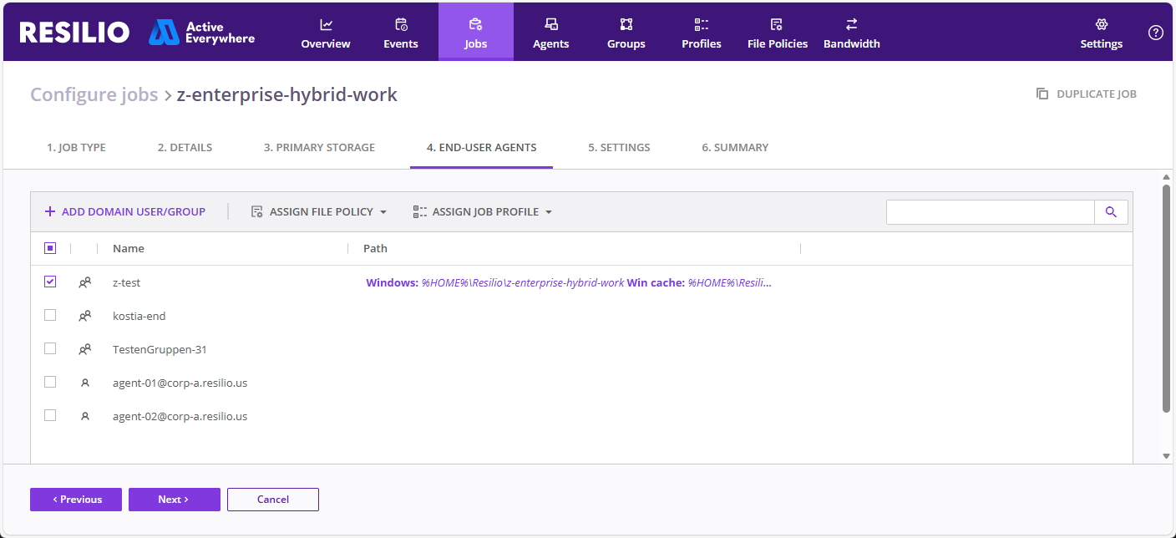Click the group icon beside kostia-end

pos(84,316)
